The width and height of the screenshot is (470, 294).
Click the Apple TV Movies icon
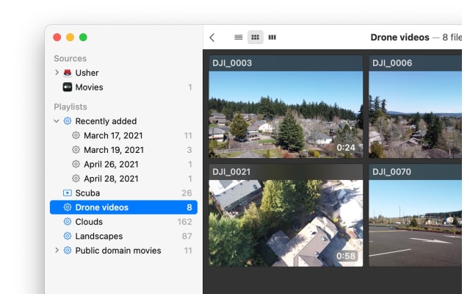68,87
